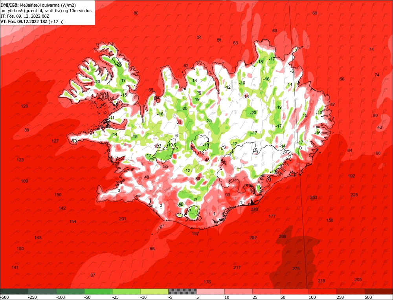The image size is (393, 300).
Task: Select the sea value '143' in the southwest
Action: point(38,238)
